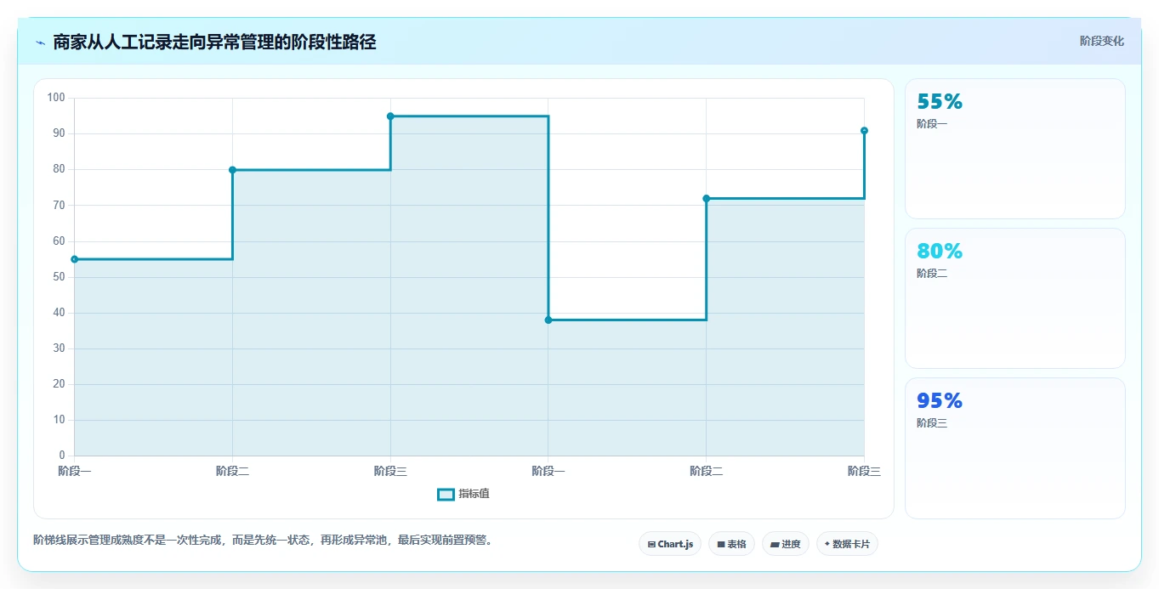Click x-axis label 阶段二 under the 72 point
Screen dimensions: 1159x589
tap(706, 471)
